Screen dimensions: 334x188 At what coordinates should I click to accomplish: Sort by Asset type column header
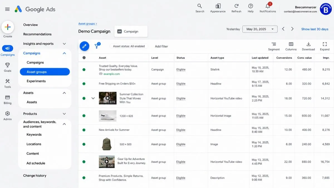[217, 58]
